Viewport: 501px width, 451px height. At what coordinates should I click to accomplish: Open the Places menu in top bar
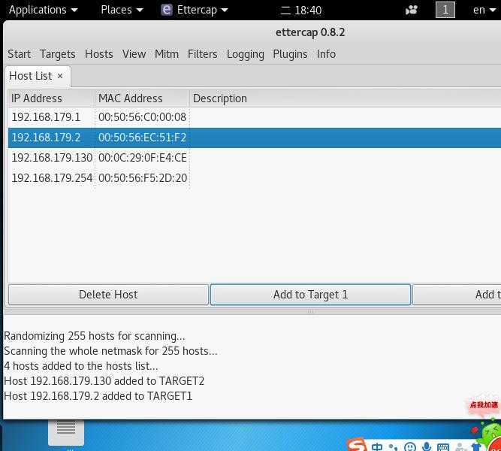pos(122,10)
